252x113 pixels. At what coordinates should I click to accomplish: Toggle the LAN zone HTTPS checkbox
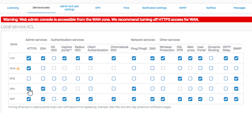click(29, 58)
